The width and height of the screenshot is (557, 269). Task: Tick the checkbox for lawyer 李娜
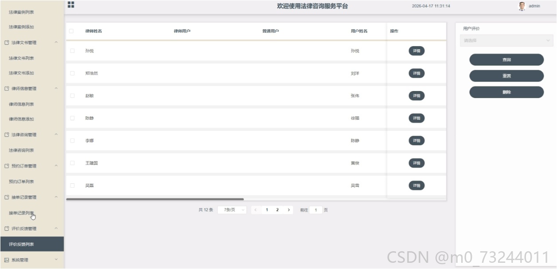coord(72,141)
